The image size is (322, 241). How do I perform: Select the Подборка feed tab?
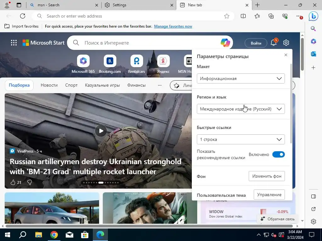point(19,85)
